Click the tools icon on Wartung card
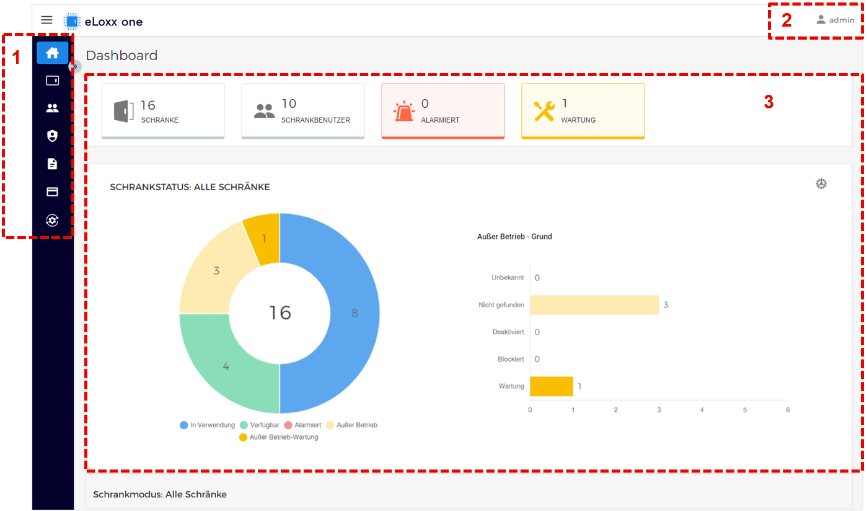 tap(544, 111)
